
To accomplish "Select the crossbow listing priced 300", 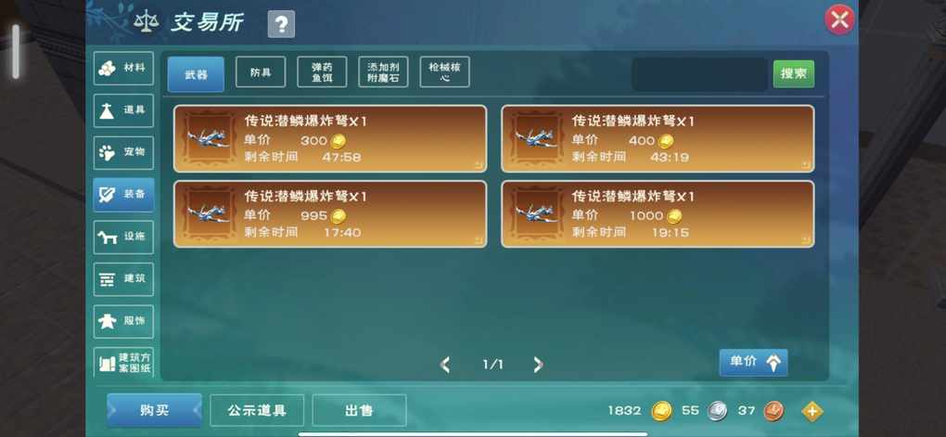I will point(330,139).
